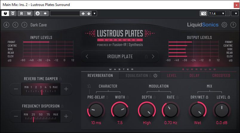The height and width of the screenshot is (133, 240).
Task: Go to previous preset with left arrow
Action: point(15,25)
